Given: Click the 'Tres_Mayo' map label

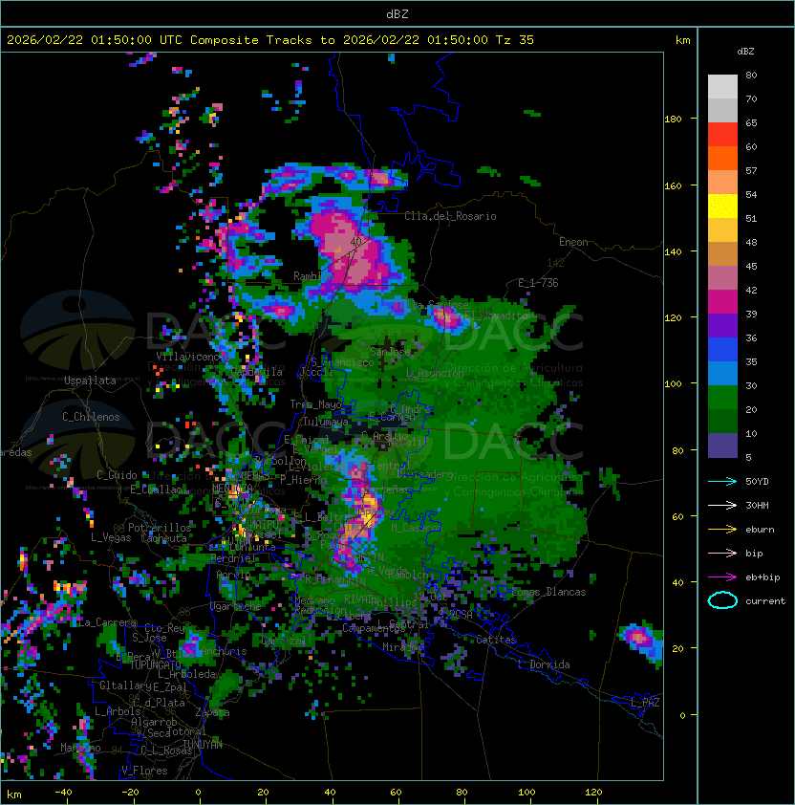Looking at the screenshot, I should pos(315,404).
